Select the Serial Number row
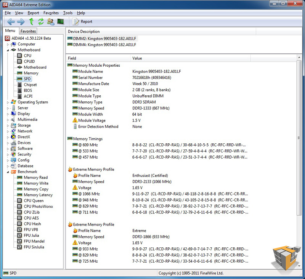 [x=122, y=78]
